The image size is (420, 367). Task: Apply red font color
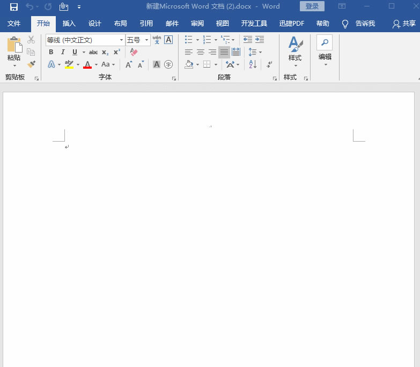pyautogui.click(x=87, y=64)
